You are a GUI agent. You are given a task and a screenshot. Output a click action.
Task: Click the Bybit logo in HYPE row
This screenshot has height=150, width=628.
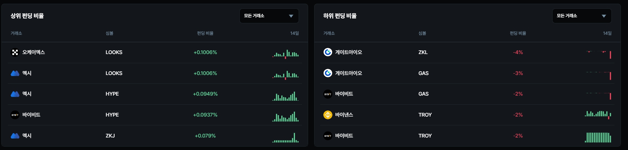[15, 115]
